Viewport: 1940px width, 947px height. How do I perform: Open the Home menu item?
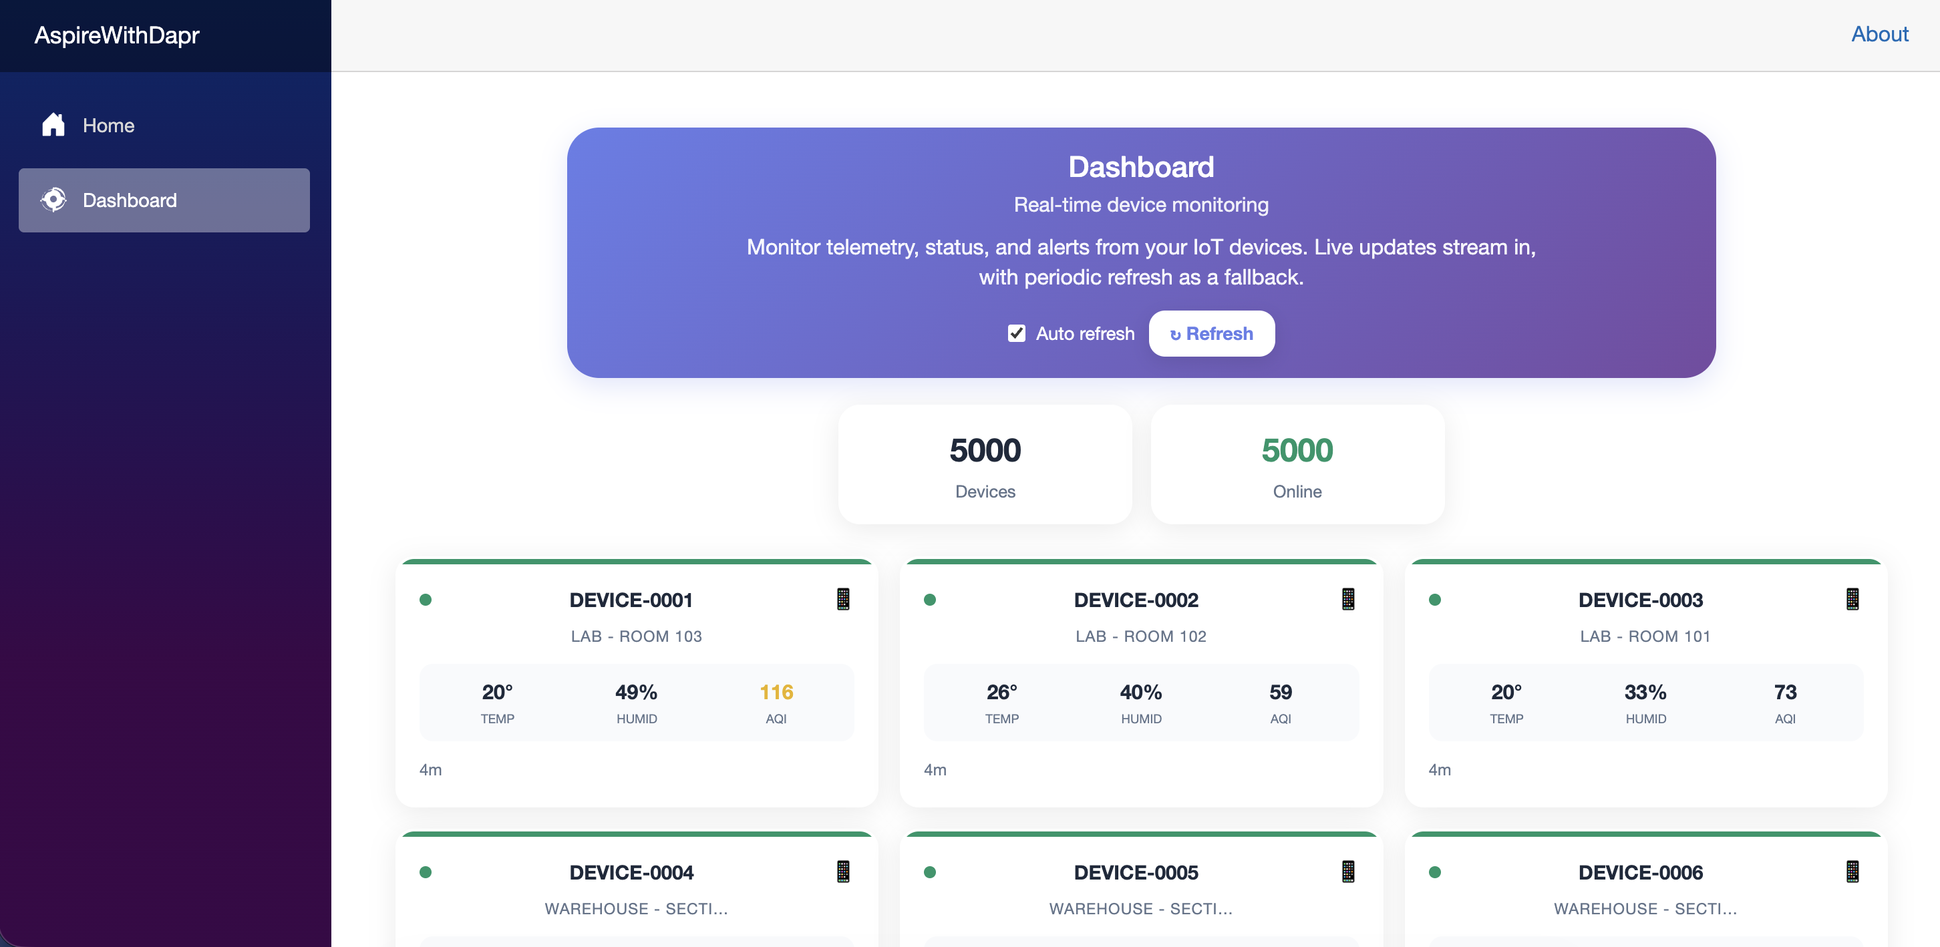tap(108, 125)
